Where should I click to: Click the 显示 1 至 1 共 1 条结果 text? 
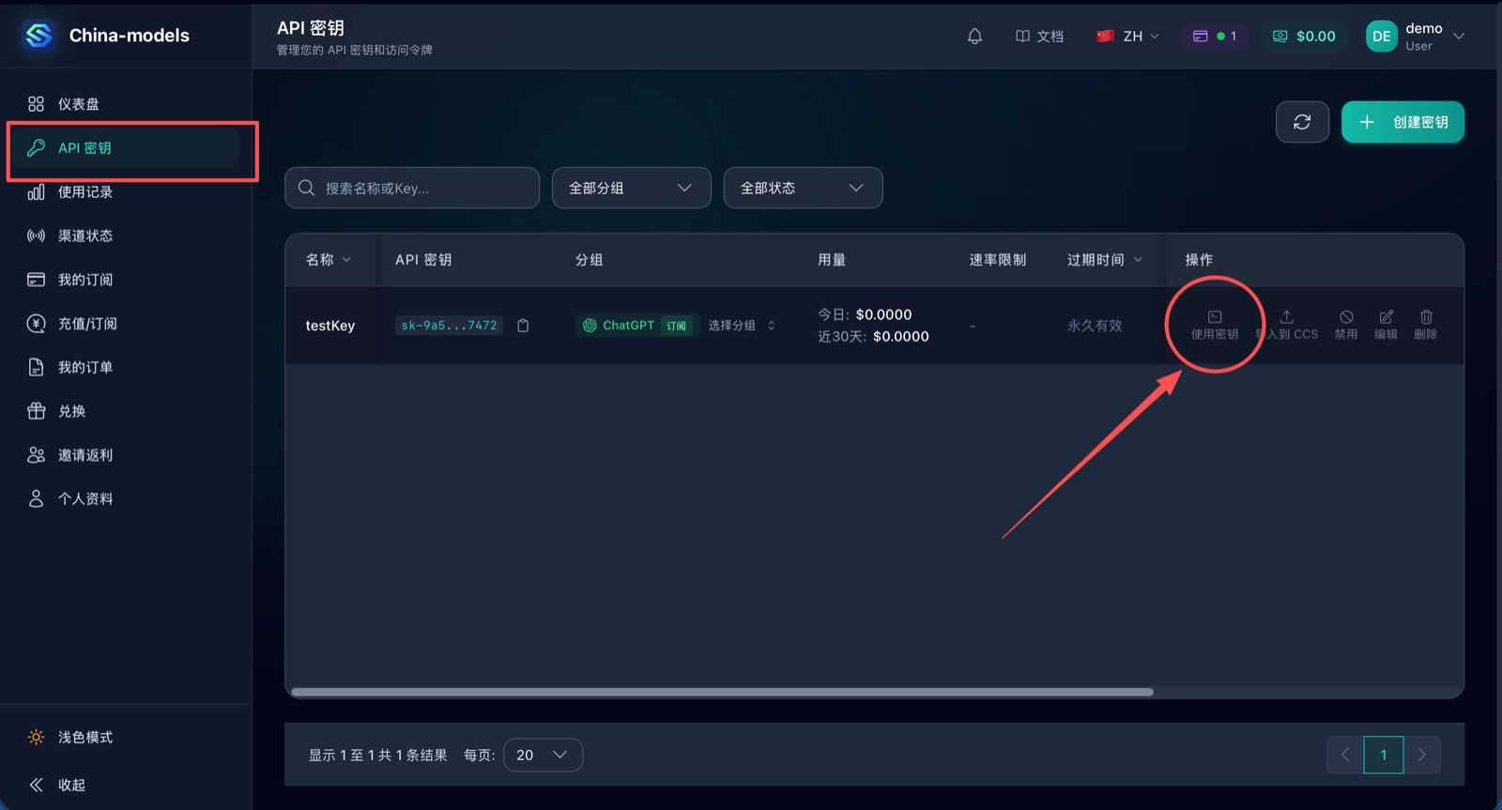click(378, 755)
